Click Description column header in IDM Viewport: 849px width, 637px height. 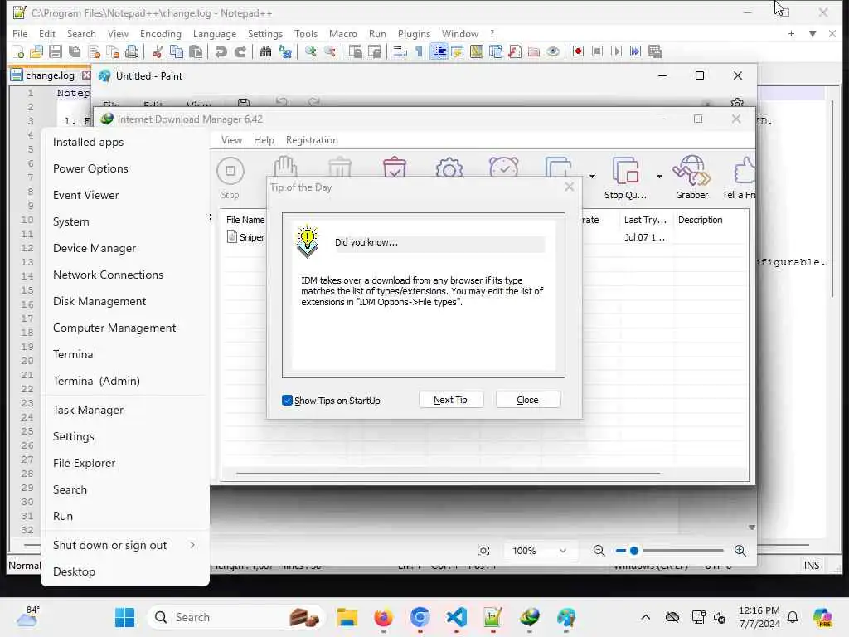(700, 220)
